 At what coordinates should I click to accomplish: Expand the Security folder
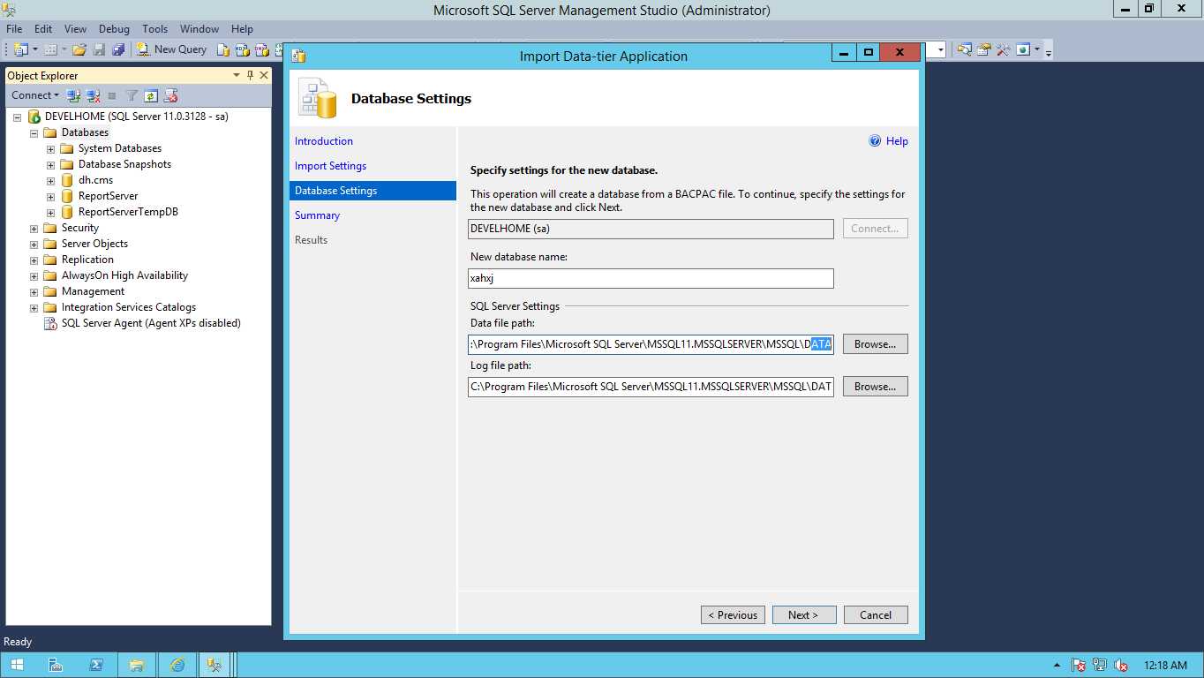pos(34,228)
